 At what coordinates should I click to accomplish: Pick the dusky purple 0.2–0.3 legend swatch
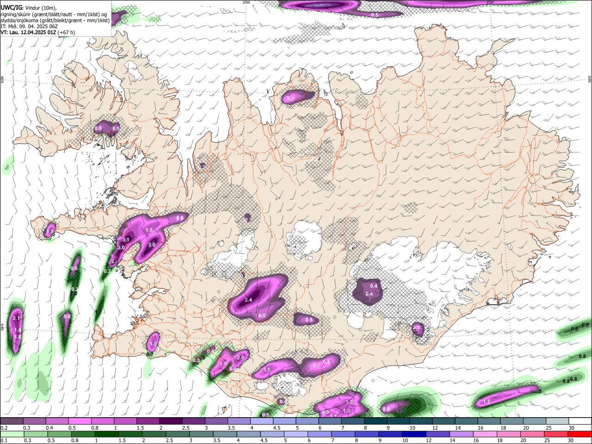(12, 421)
